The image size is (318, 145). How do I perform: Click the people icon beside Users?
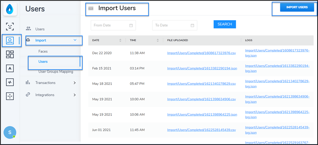pos(28,29)
